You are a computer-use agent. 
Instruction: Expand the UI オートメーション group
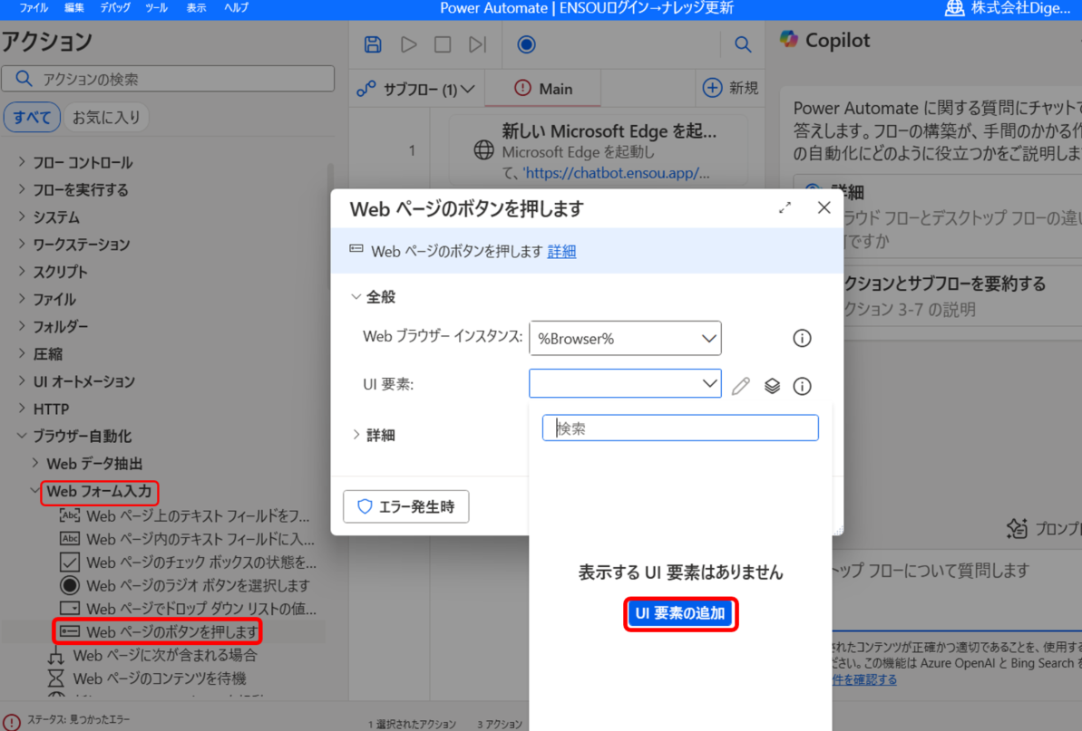pyautogui.click(x=22, y=381)
